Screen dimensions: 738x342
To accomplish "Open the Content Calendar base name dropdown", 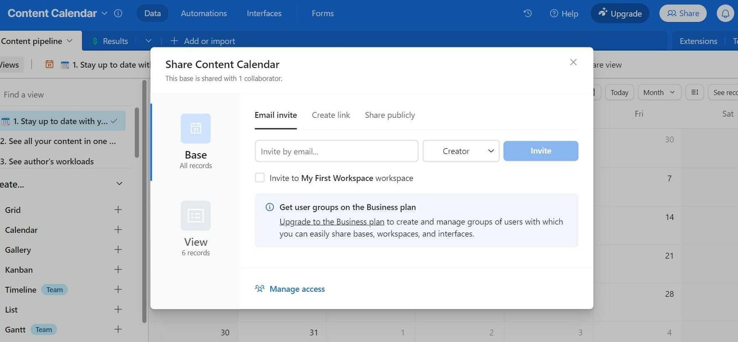I will pyautogui.click(x=105, y=13).
